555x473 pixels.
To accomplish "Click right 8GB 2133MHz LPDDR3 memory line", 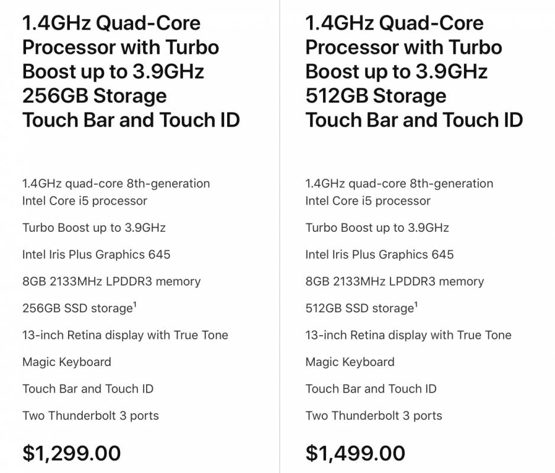I will point(395,281).
